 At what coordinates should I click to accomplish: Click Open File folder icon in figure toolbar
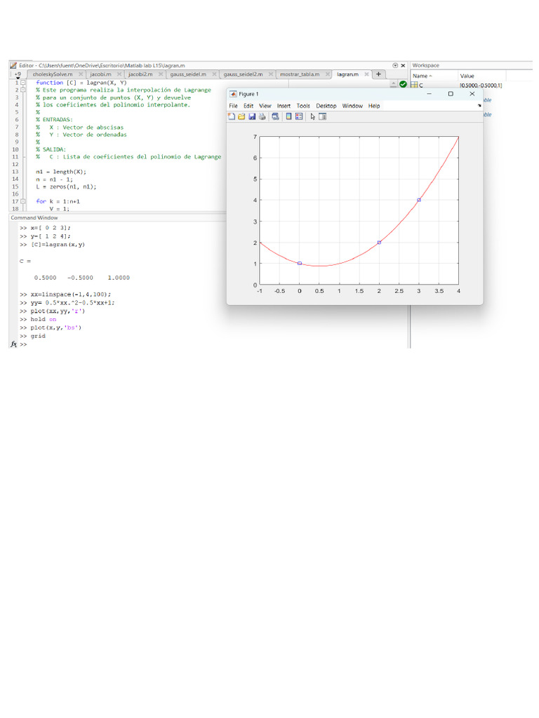coord(241,116)
